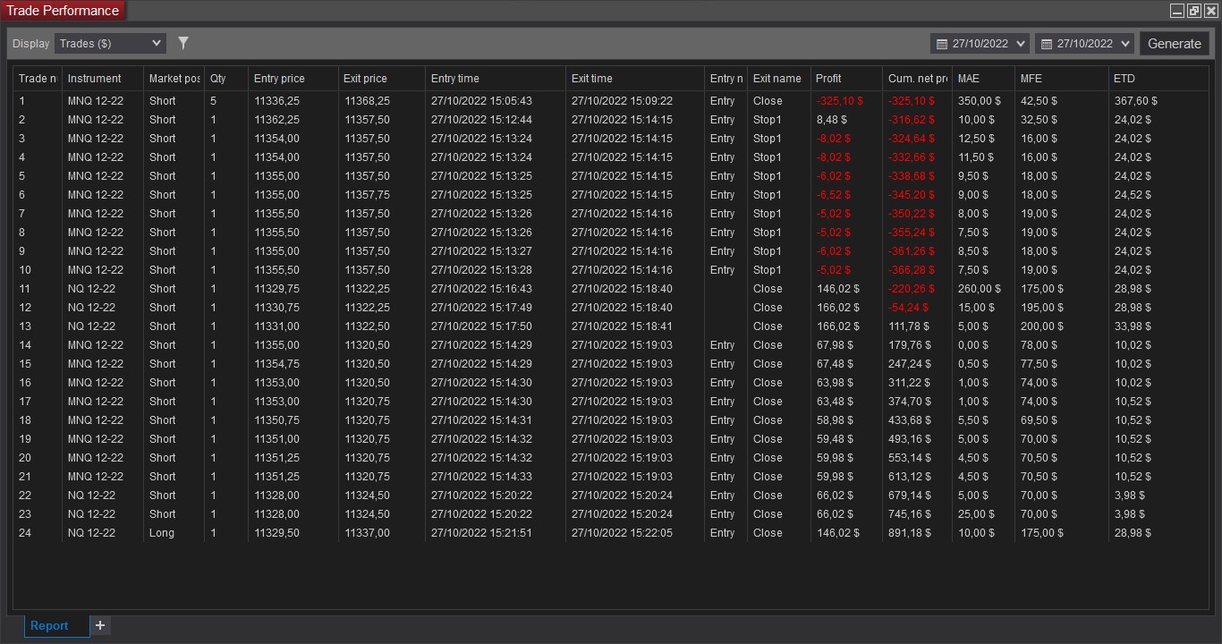Open the Display Trades ($) dropdown

click(x=110, y=43)
